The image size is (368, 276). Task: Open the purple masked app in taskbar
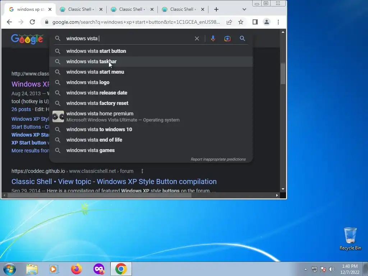[99, 269]
